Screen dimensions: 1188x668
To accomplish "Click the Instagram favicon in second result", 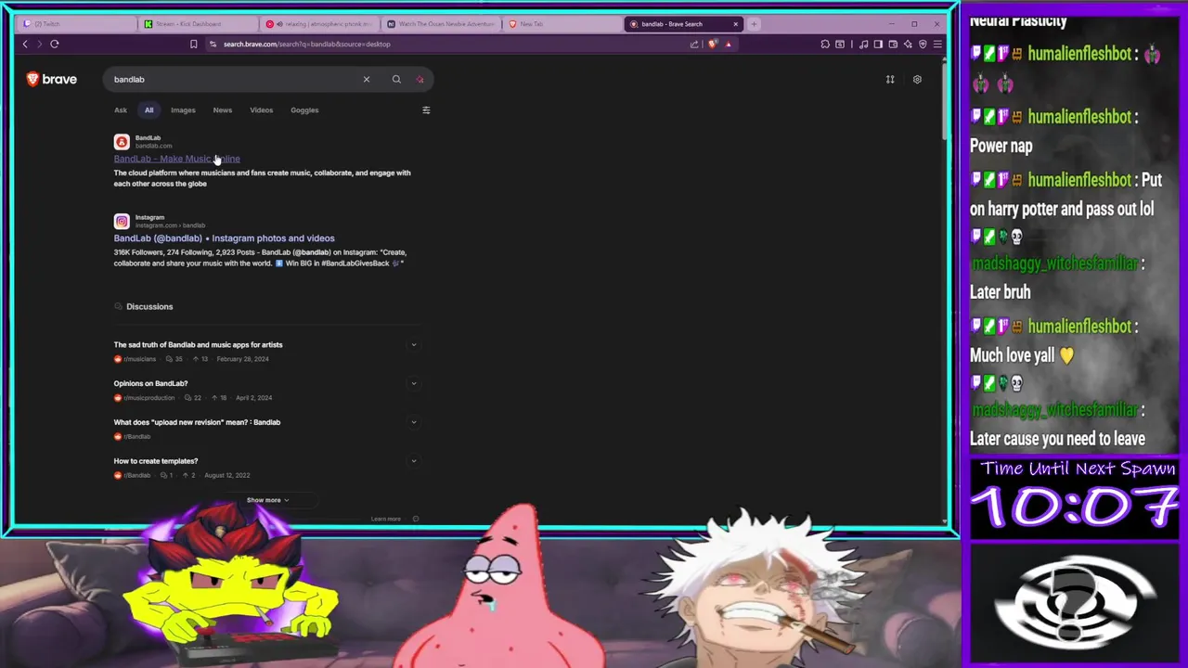I will (x=122, y=221).
